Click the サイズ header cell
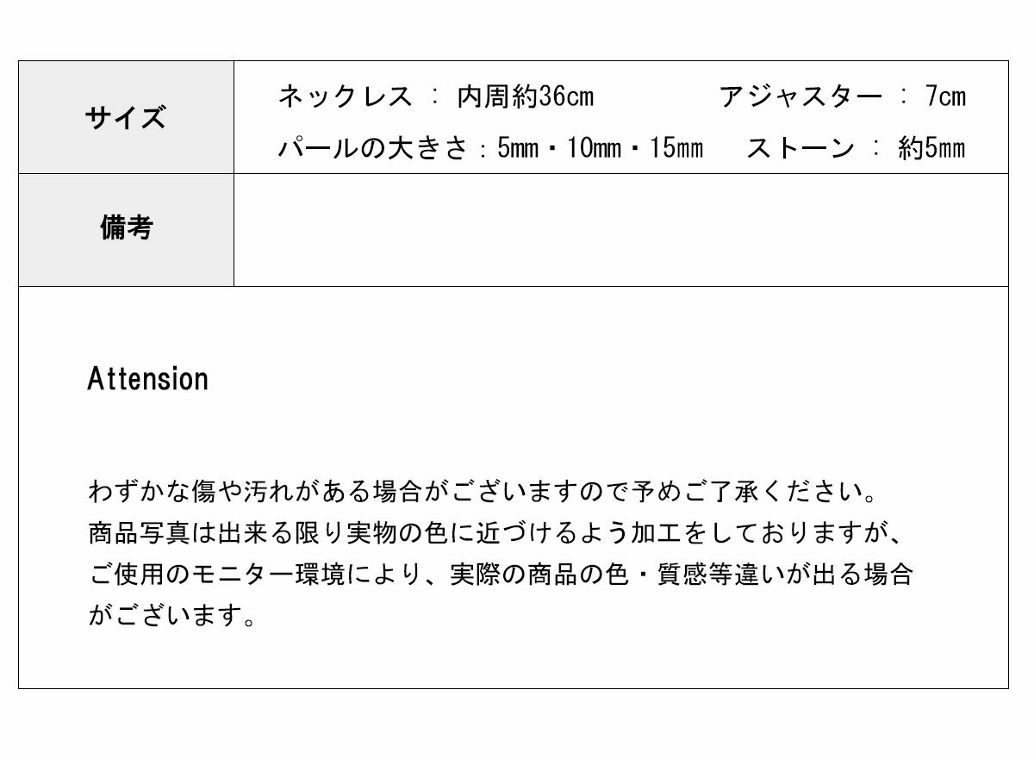Screen dimensions: 1034x758 click(x=126, y=117)
